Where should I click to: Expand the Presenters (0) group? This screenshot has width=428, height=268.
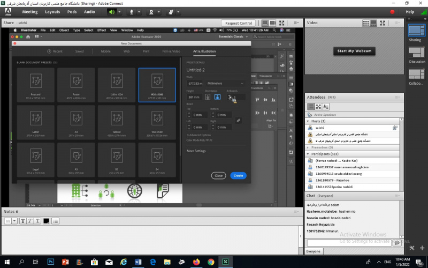(x=308, y=147)
